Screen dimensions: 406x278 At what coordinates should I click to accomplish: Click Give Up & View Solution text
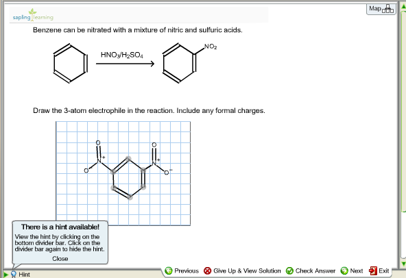click(247, 270)
